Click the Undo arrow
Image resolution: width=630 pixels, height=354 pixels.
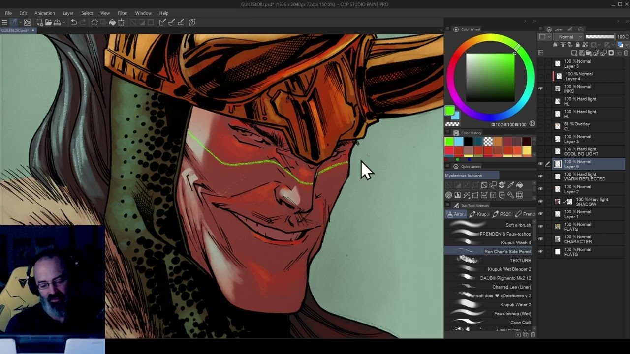click(x=74, y=22)
